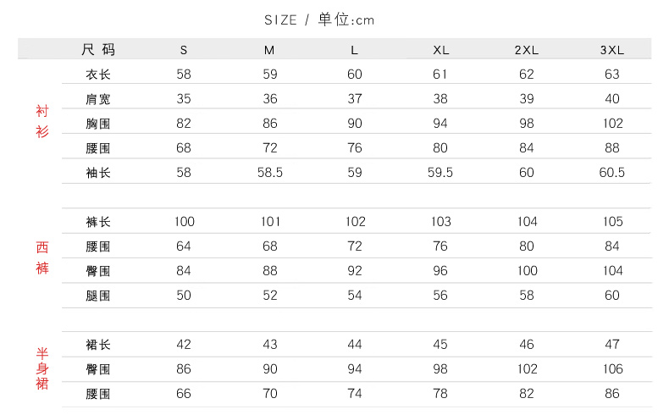The height and width of the screenshot is (415, 669).
Task: Click the red 西裤 section label
Action: click(x=42, y=257)
